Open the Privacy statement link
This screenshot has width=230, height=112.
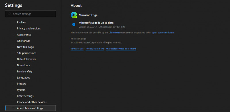pos(95,49)
